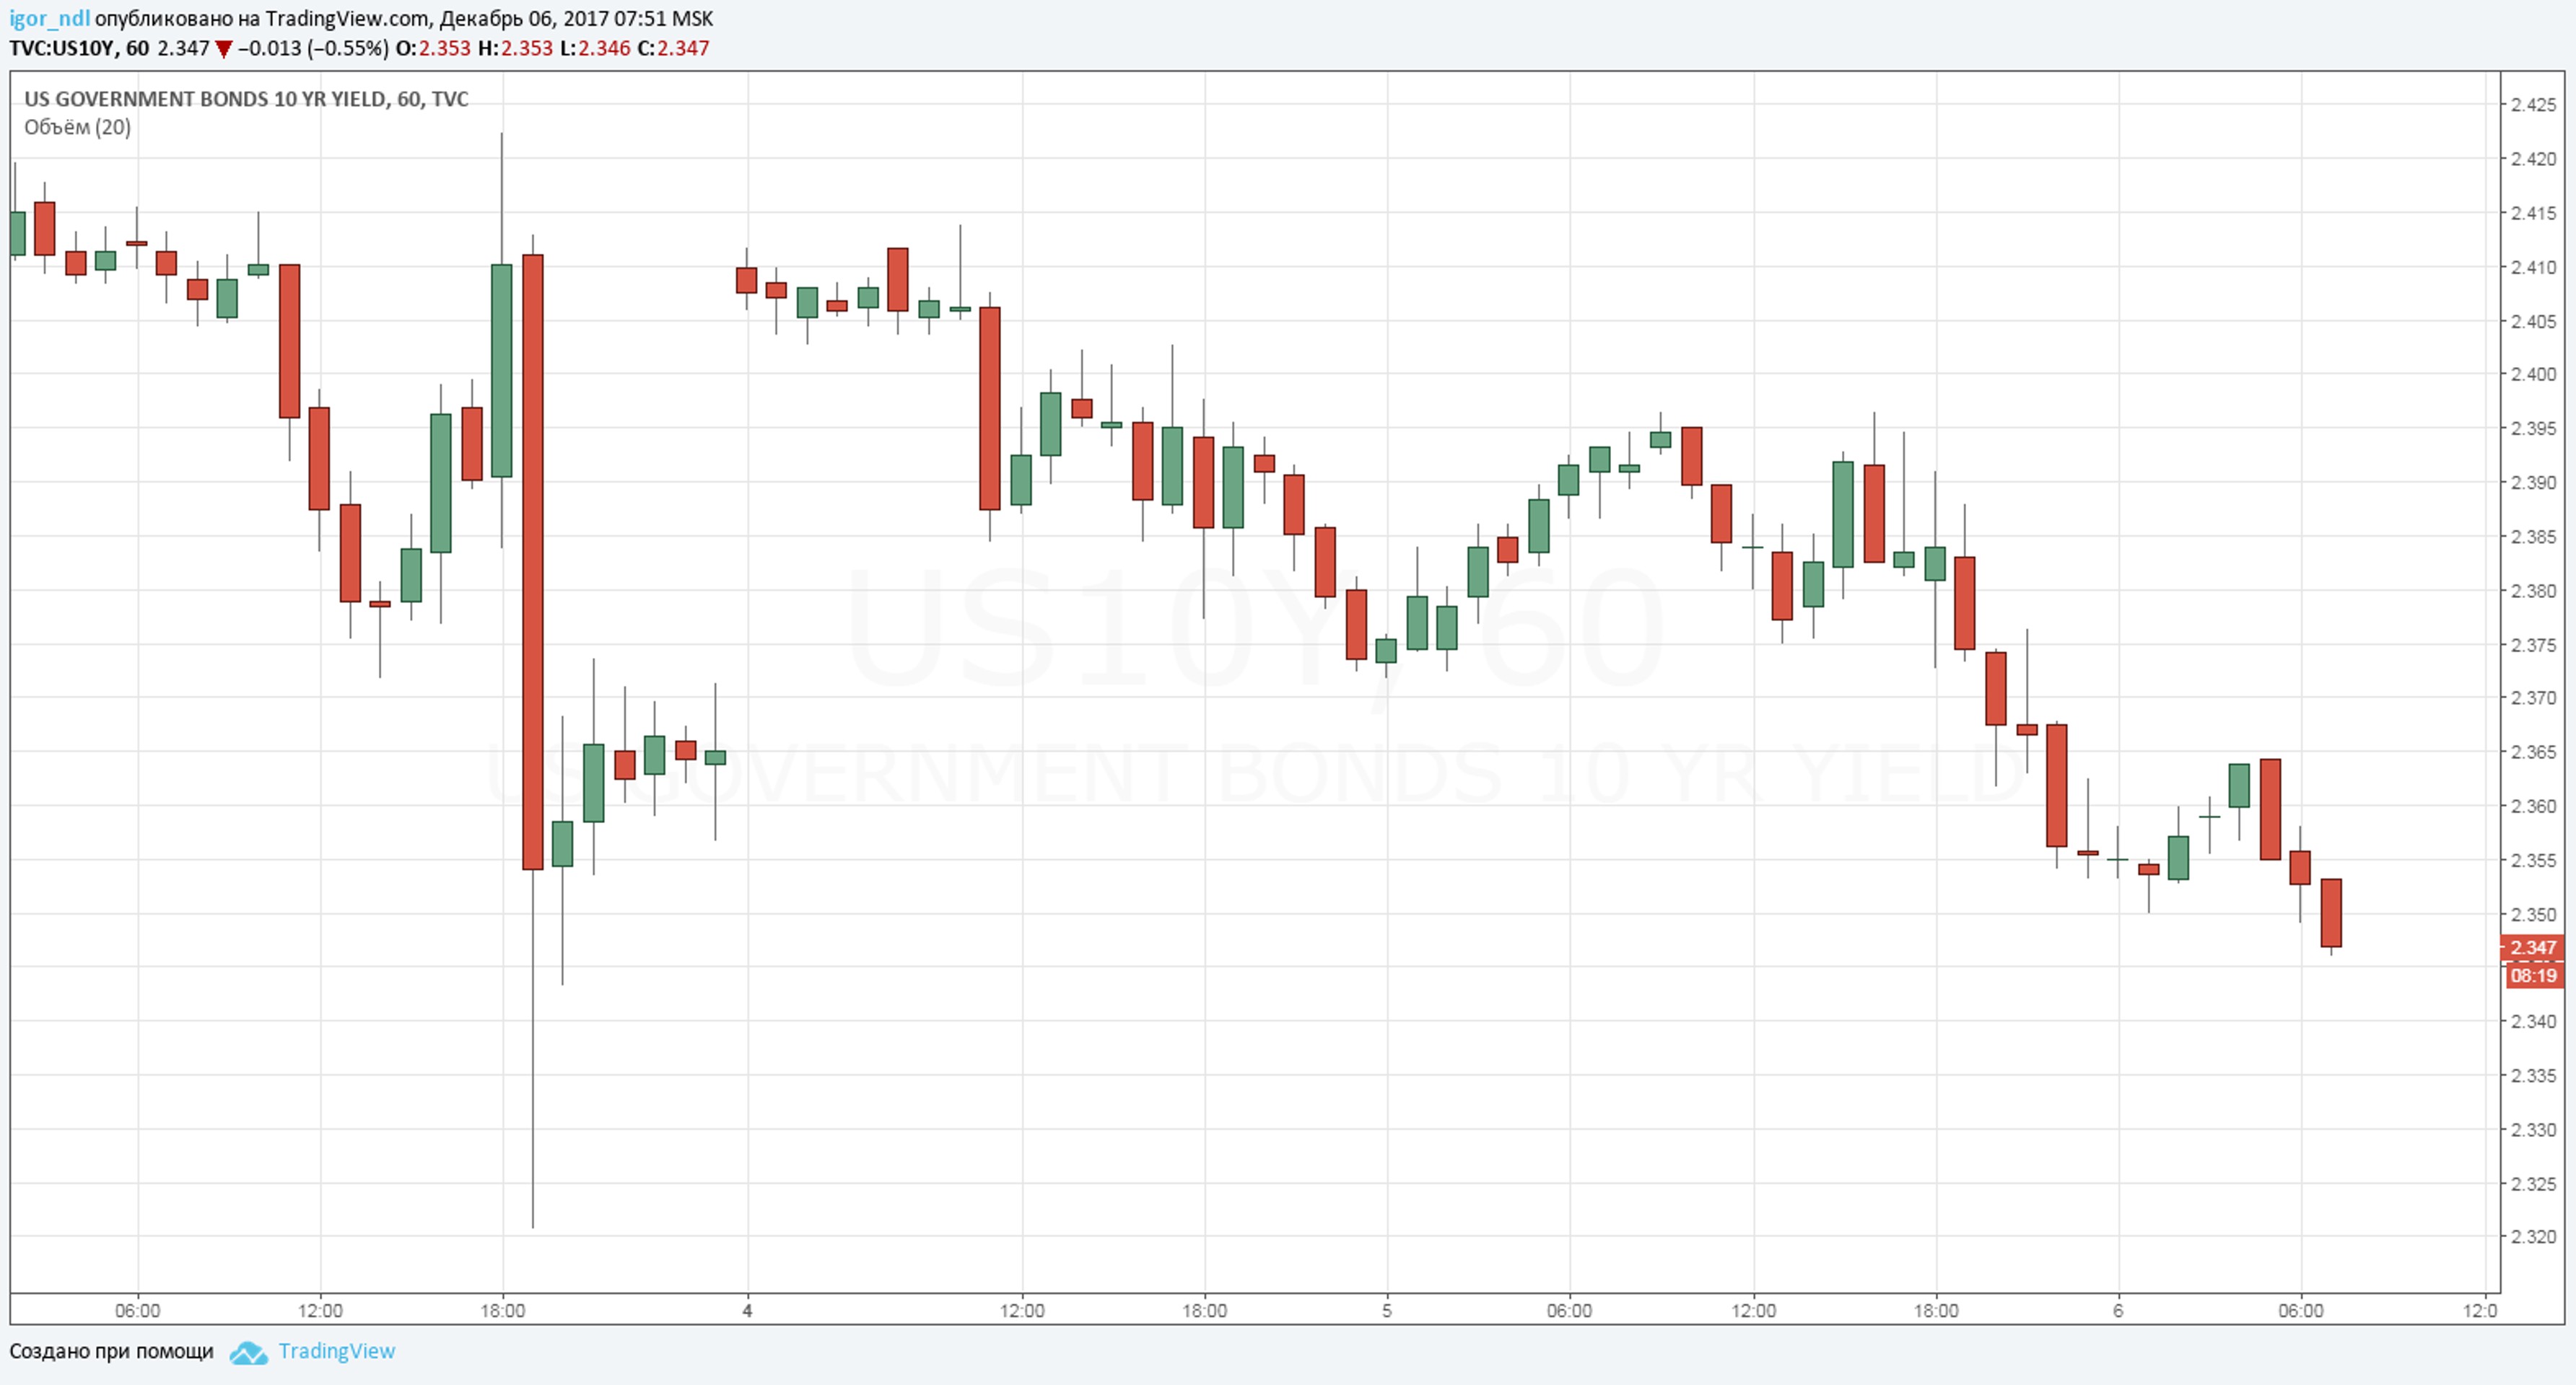Image resolution: width=2576 pixels, height=1385 pixels.
Task: Click the last red candle near 2.347
Action: pyautogui.click(x=2331, y=913)
